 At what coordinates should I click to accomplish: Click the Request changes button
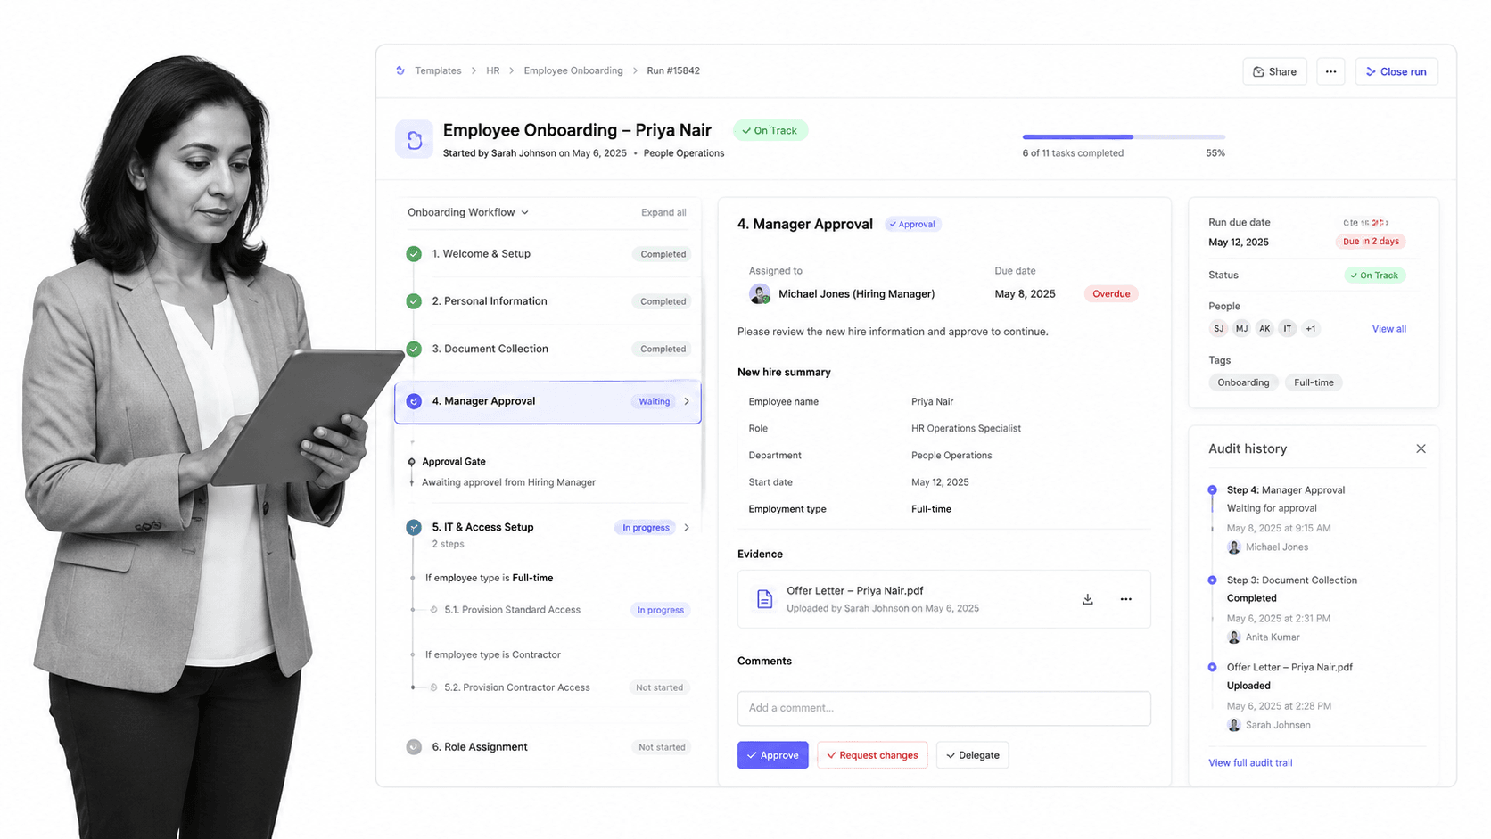tap(872, 755)
